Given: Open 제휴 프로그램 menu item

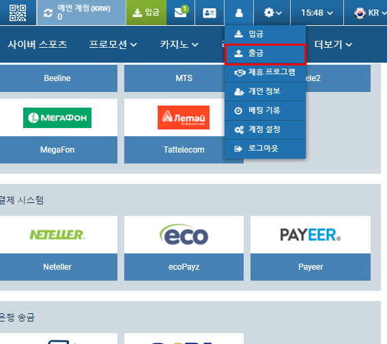Looking at the screenshot, I should (x=265, y=72).
